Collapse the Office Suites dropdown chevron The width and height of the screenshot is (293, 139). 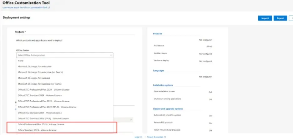[x=111, y=55]
